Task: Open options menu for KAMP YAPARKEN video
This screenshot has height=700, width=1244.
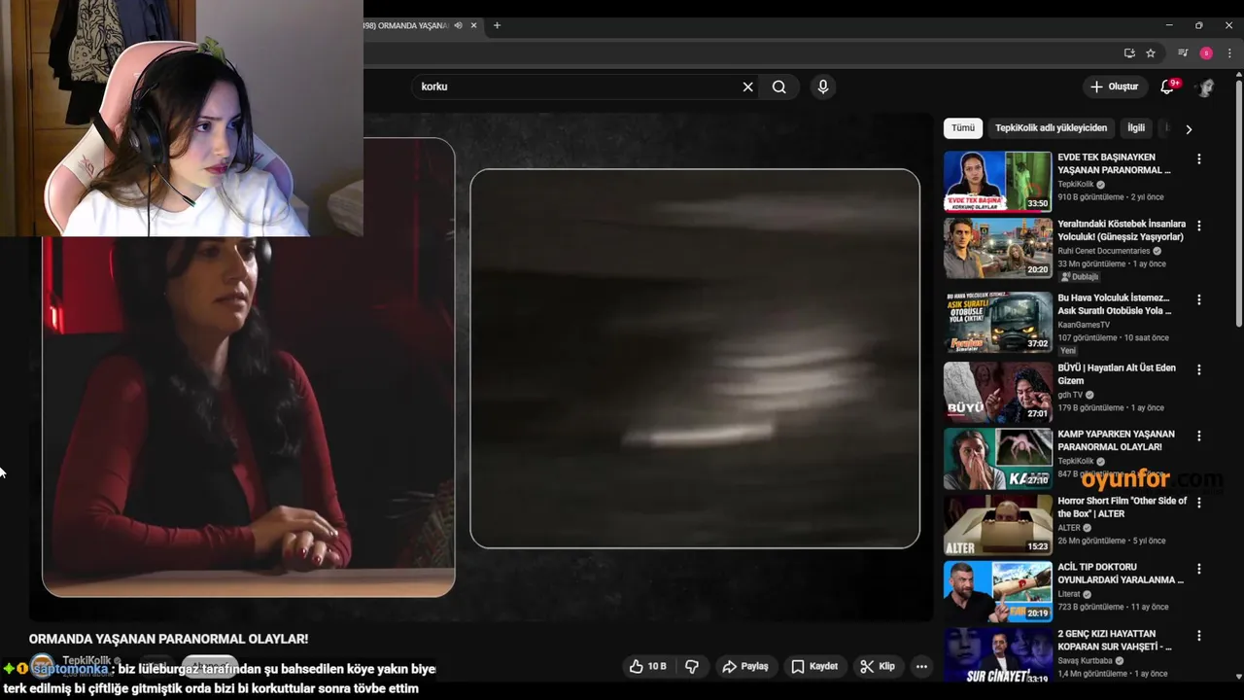Action: 1198,437
